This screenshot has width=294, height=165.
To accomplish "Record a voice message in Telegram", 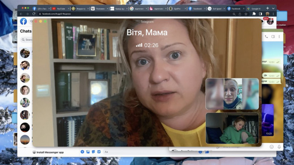I will coord(279,147).
